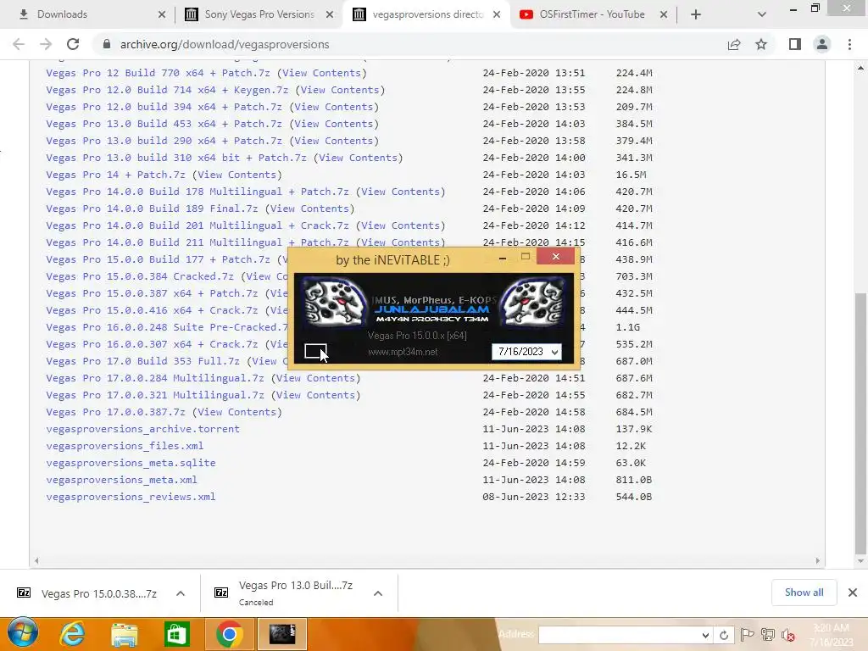The width and height of the screenshot is (868, 651).
Task: Open Vegas Pro 14.0.0 Build 201 Crack link
Action: click(198, 225)
